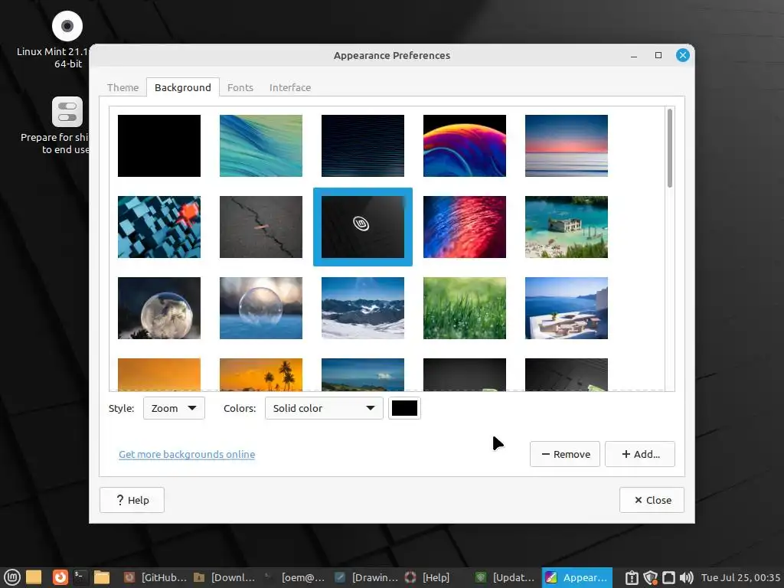The image size is (784, 588).
Task: Pick the red and blue ripple wallpaper
Action: coord(465,227)
